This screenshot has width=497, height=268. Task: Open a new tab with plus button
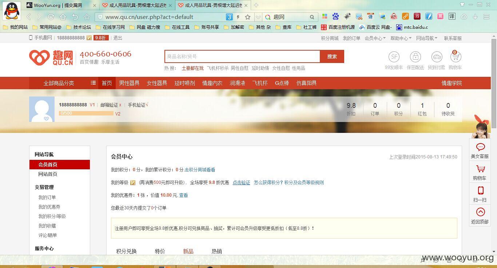[x=256, y=5]
